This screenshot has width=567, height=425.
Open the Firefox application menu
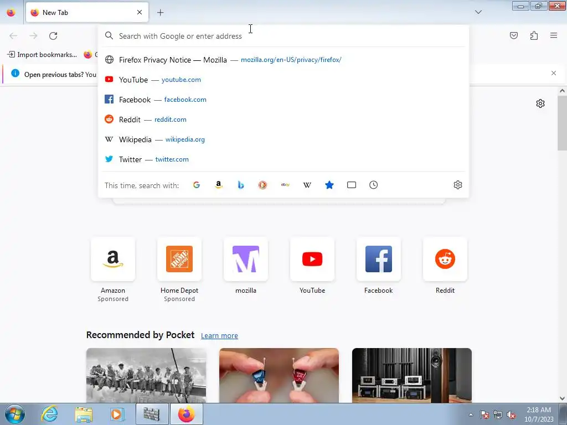point(554,35)
